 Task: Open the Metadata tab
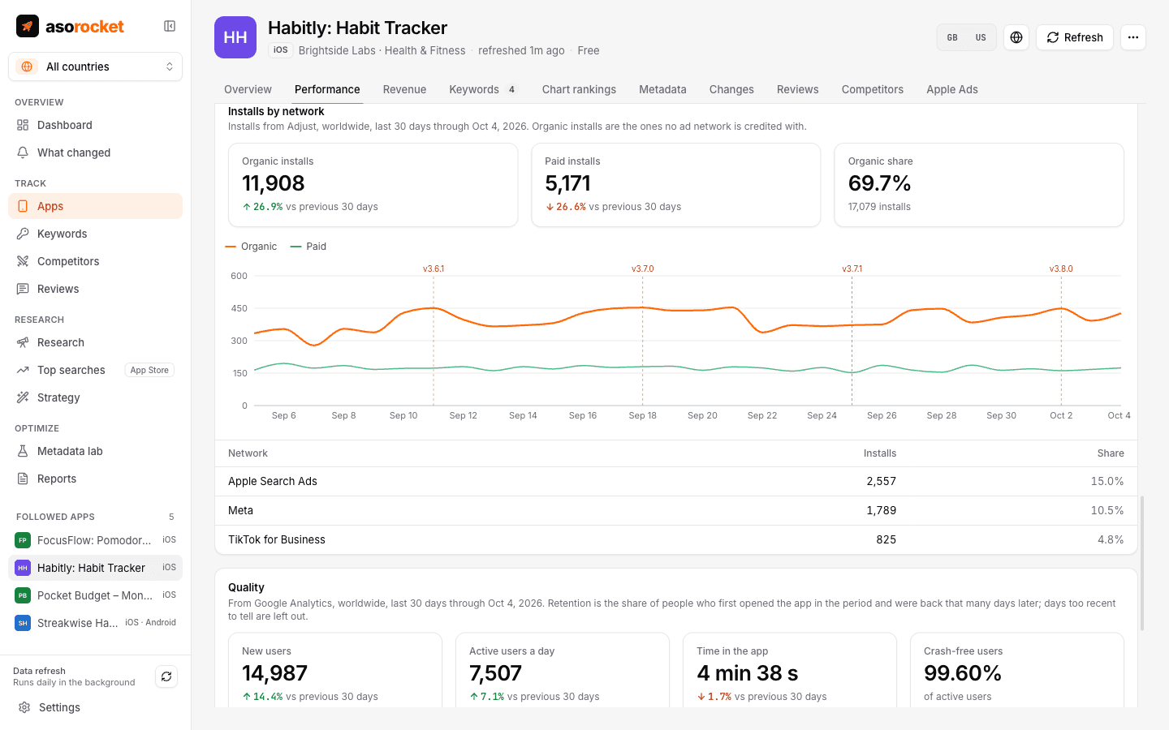(x=662, y=89)
